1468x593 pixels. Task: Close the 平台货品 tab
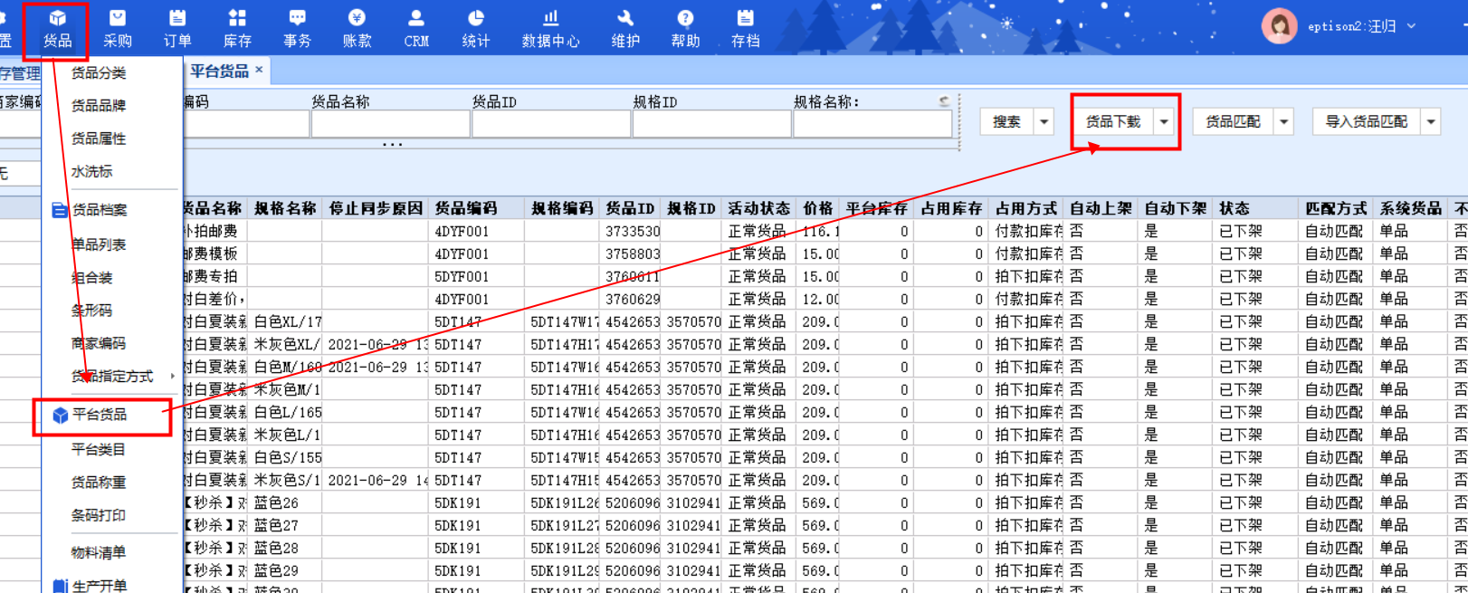(259, 70)
